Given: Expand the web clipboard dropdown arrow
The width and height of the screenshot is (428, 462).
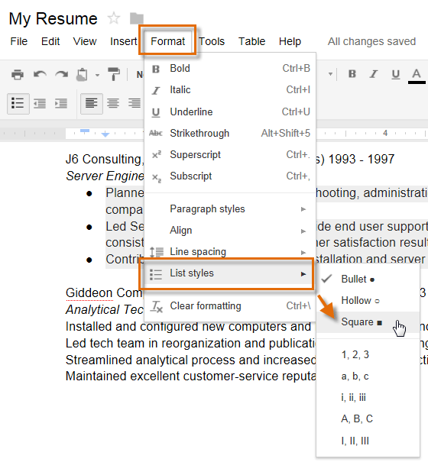Looking at the screenshot, I should (x=97, y=75).
